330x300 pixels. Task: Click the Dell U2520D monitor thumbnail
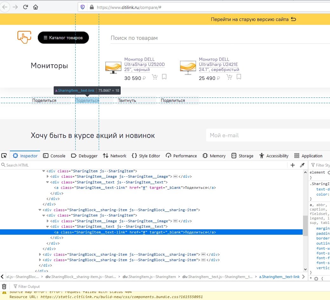113,67
